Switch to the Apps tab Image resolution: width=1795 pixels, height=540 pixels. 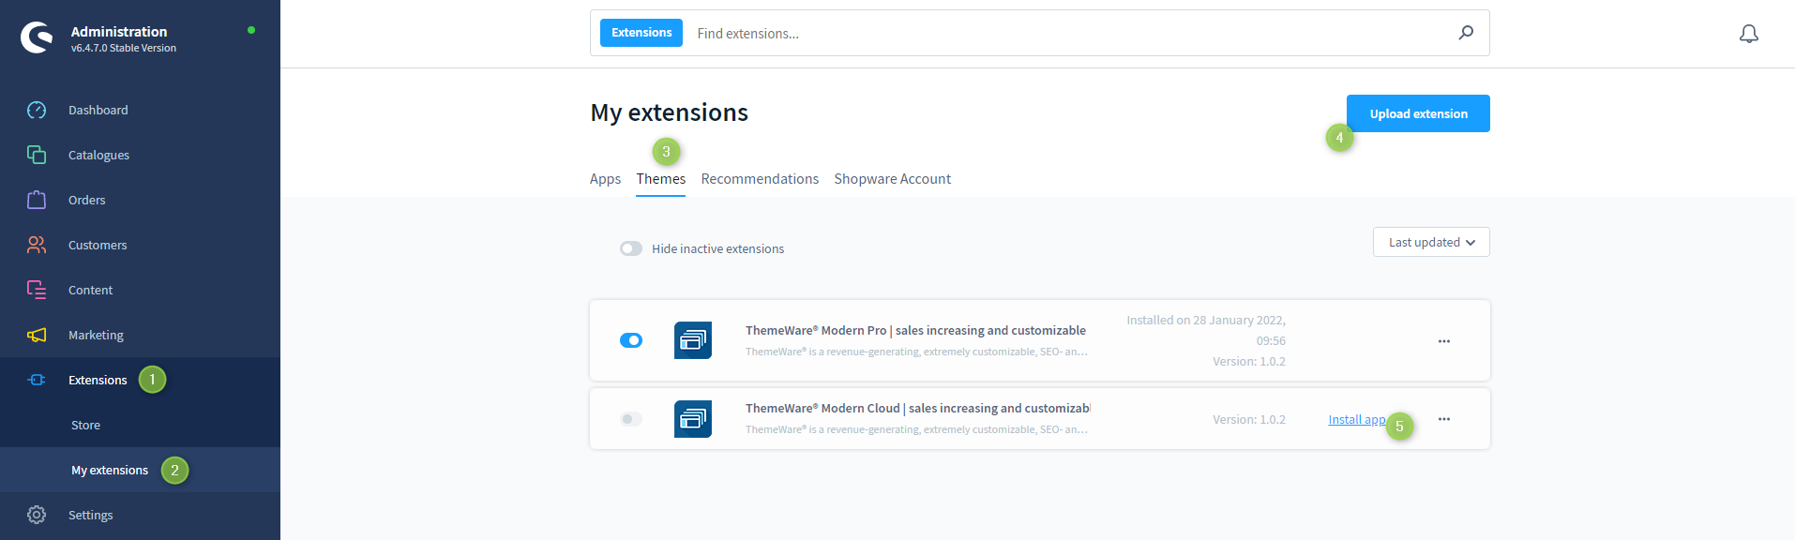(x=605, y=179)
